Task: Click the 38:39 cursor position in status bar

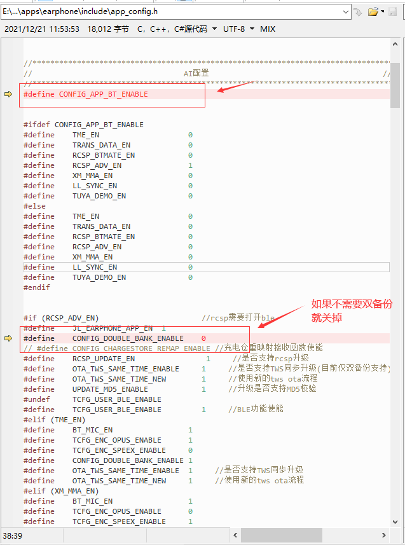Action: [13, 535]
